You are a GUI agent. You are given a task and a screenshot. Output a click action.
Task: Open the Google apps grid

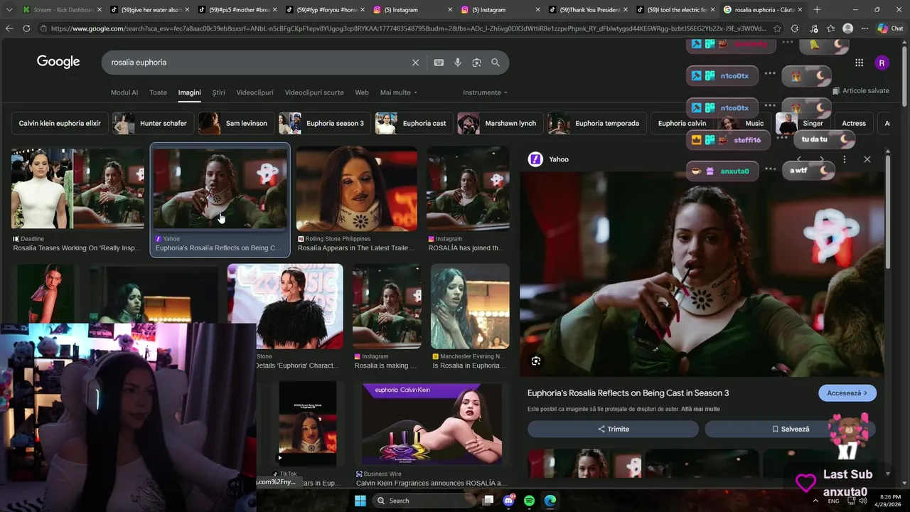pyautogui.click(x=859, y=63)
